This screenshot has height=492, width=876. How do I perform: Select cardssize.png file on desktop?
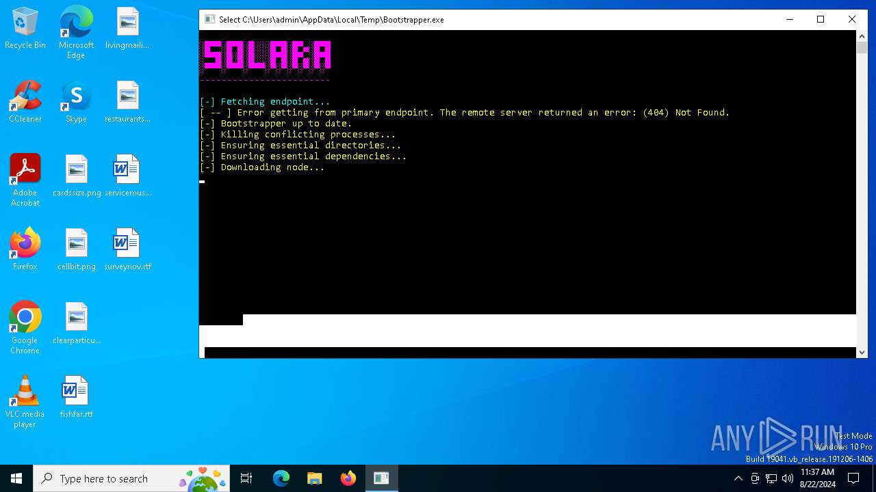77,176
